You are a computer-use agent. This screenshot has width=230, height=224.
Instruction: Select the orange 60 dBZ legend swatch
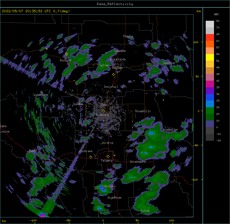(210, 44)
